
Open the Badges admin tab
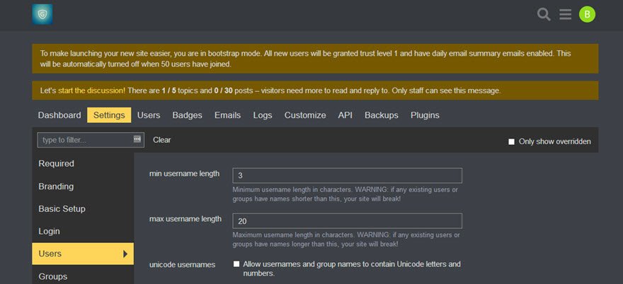(x=187, y=115)
